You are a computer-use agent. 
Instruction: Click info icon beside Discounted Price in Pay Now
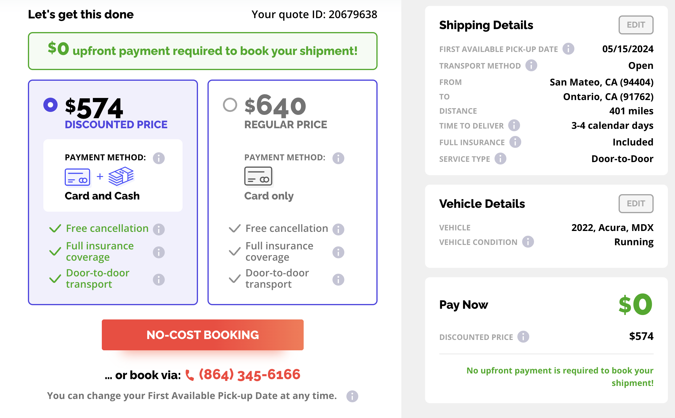[x=523, y=337]
